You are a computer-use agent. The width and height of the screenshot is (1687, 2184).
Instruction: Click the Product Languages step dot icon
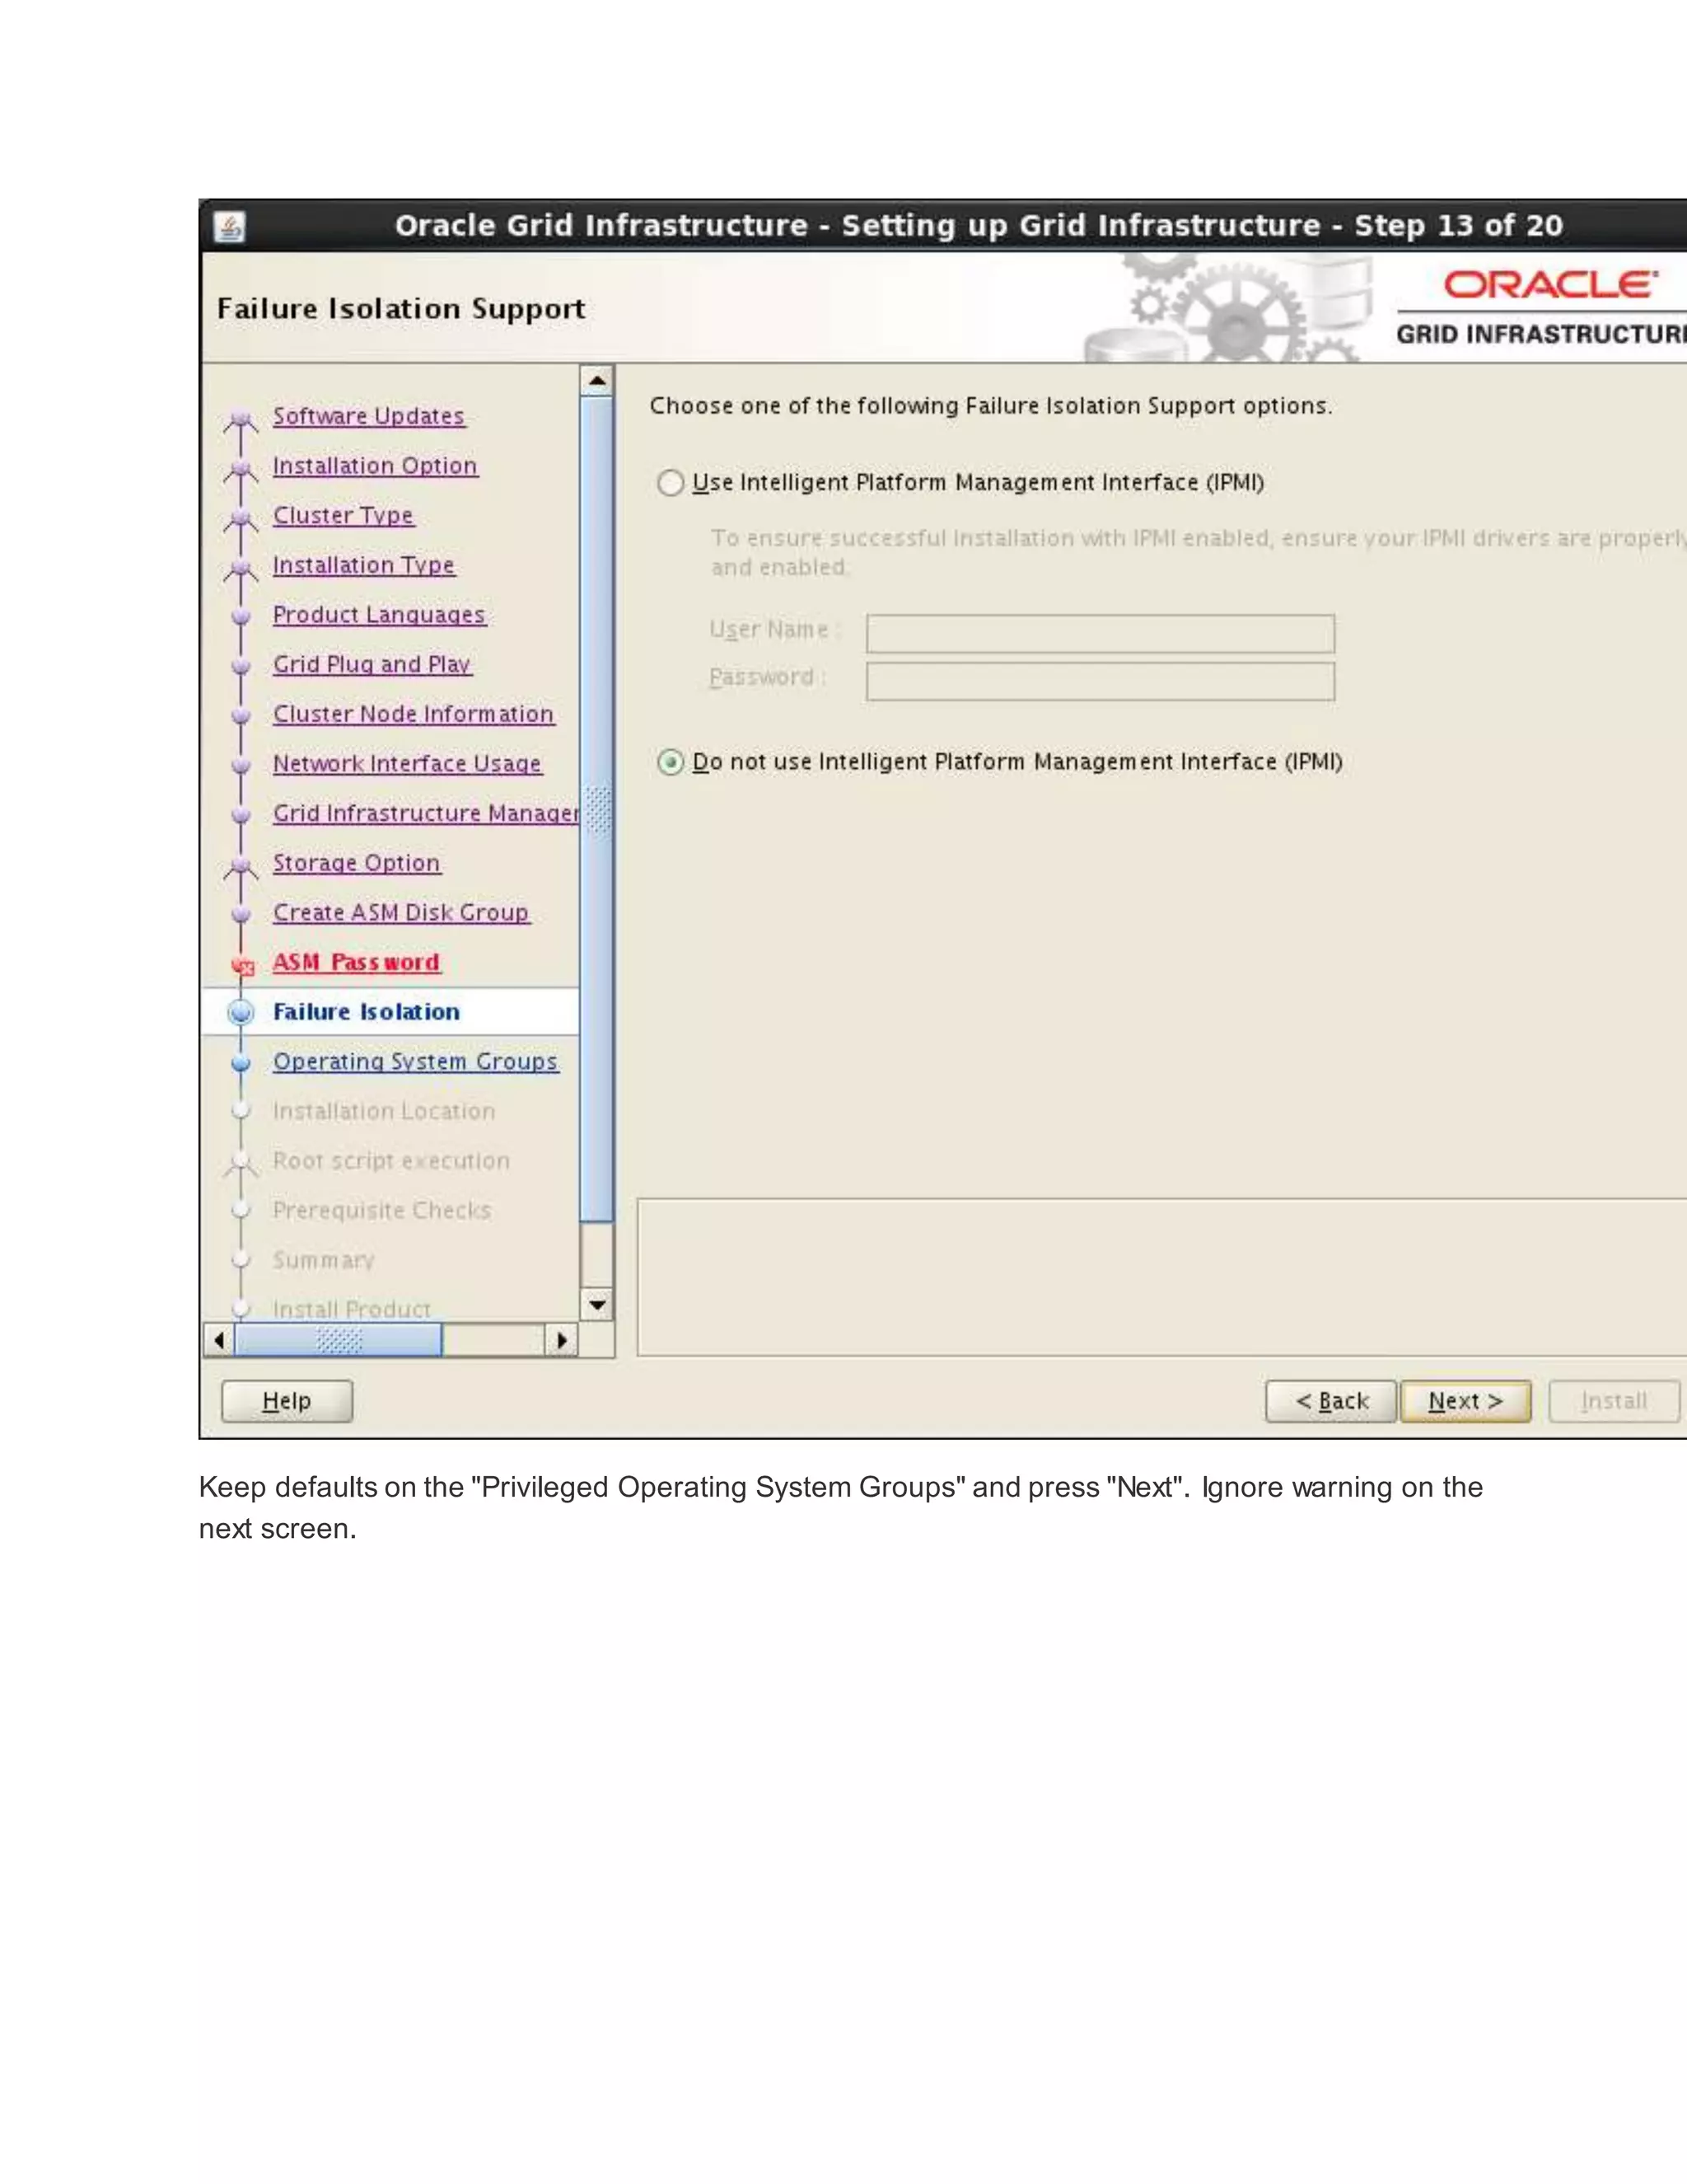click(241, 617)
